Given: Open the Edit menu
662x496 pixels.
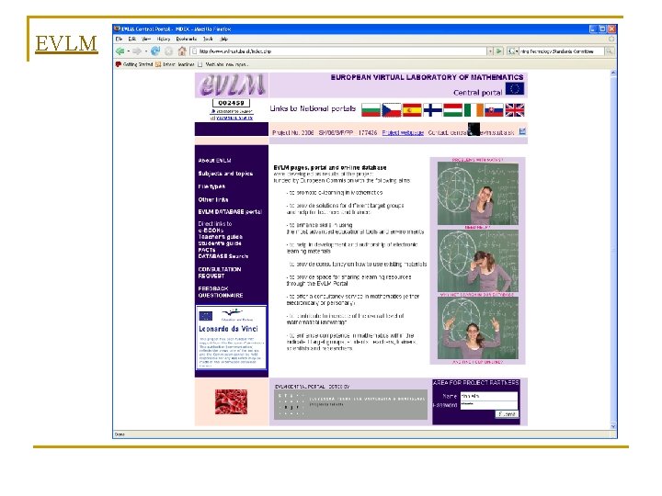Looking at the screenshot, I should tap(132, 39).
